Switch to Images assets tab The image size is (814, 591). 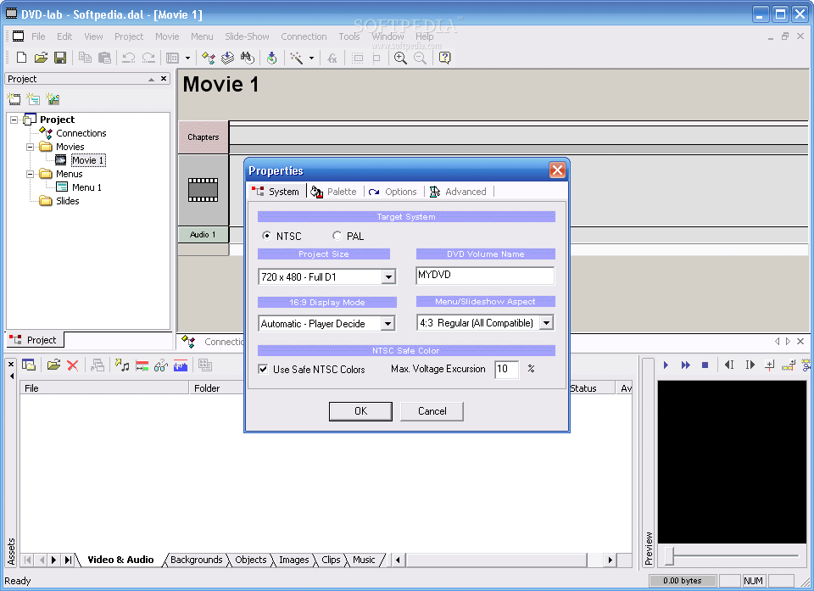(x=294, y=560)
